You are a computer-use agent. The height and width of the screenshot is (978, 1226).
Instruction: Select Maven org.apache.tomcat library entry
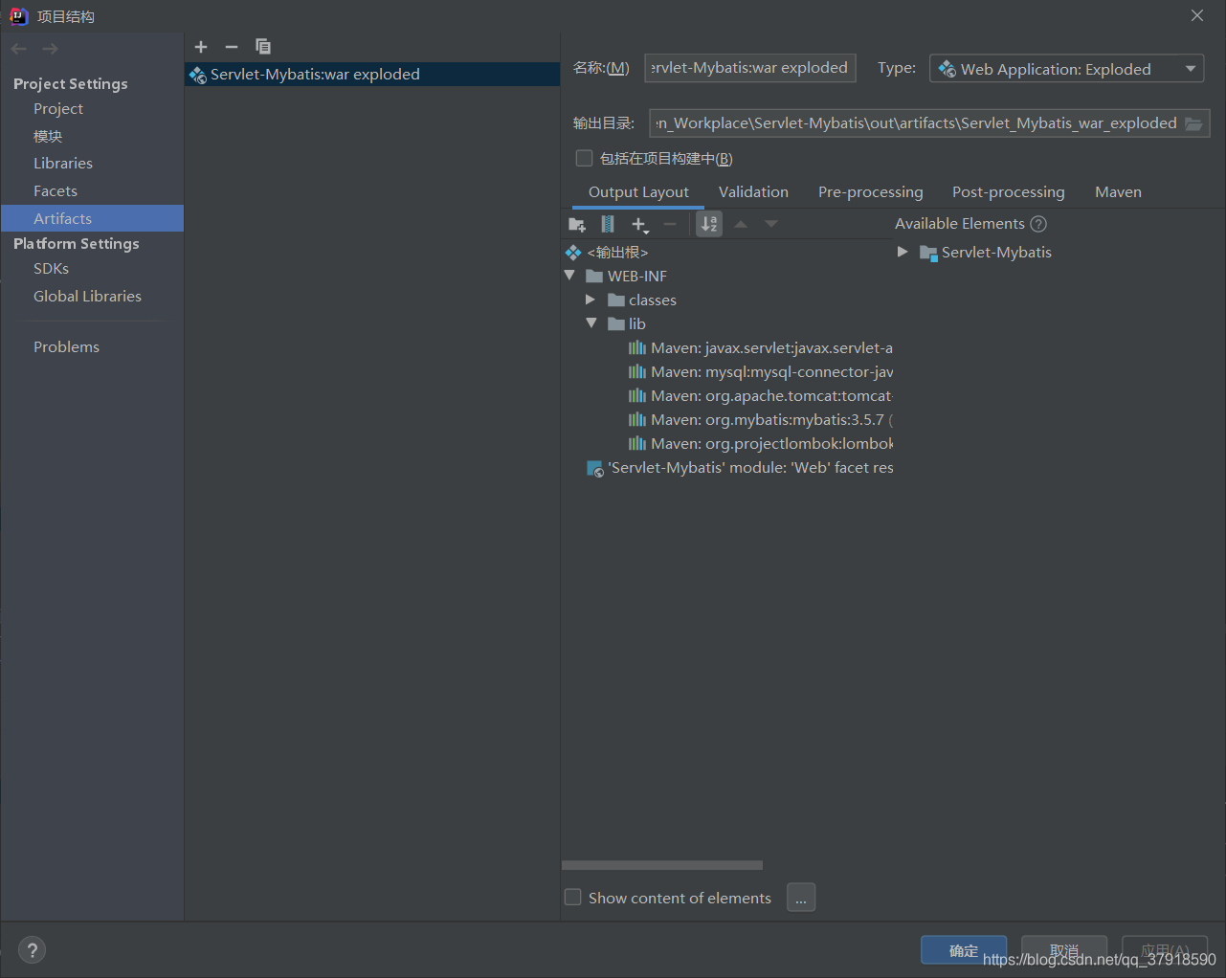pos(761,396)
